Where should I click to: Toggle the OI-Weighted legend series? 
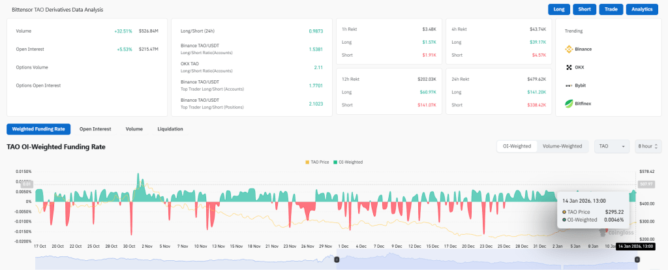[x=348, y=162]
